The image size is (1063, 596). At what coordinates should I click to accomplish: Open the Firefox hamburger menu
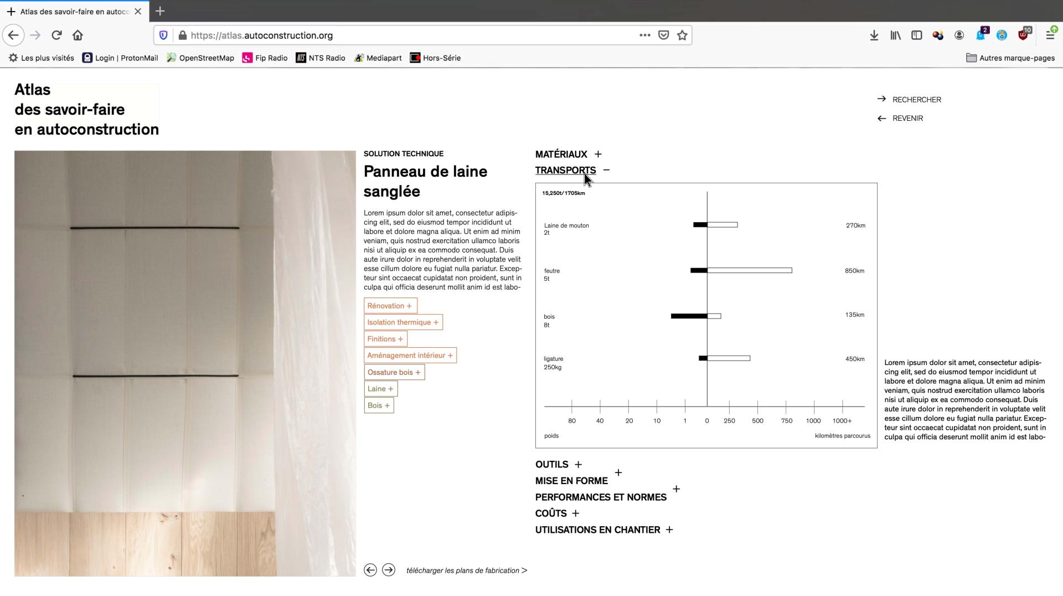coord(1050,35)
